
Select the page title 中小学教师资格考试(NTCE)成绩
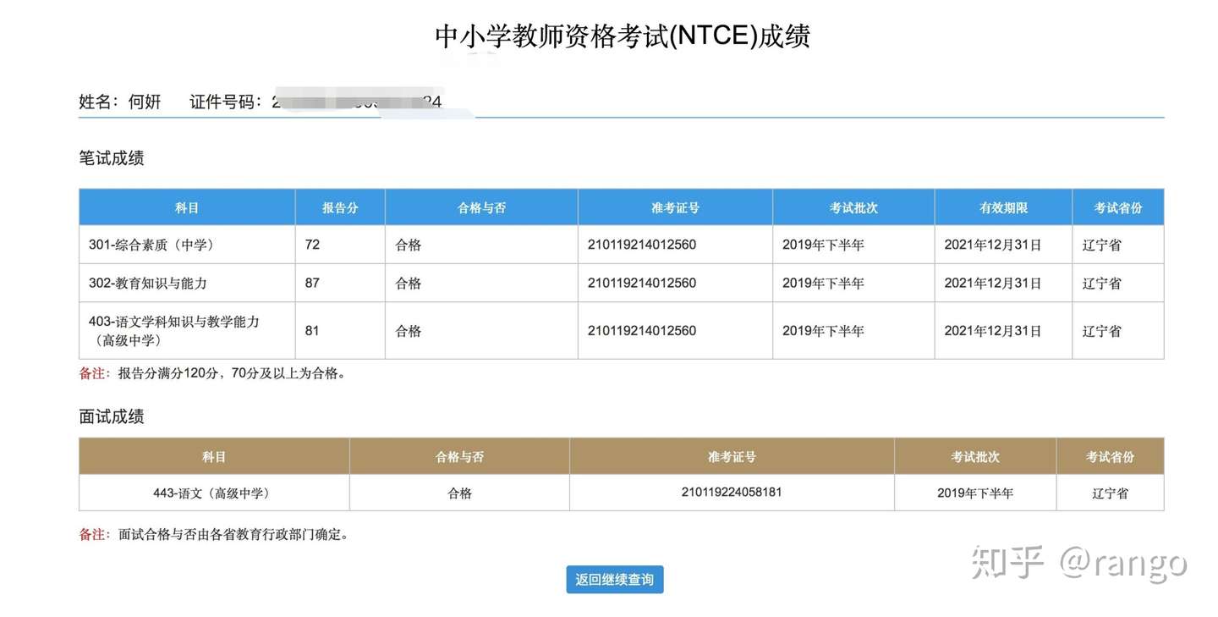coord(623,36)
